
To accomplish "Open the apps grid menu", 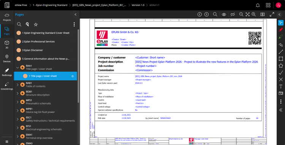I will click(268, 5).
